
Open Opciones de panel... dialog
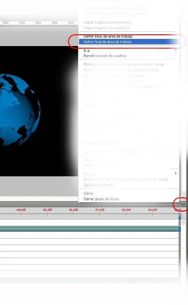tap(100, 185)
